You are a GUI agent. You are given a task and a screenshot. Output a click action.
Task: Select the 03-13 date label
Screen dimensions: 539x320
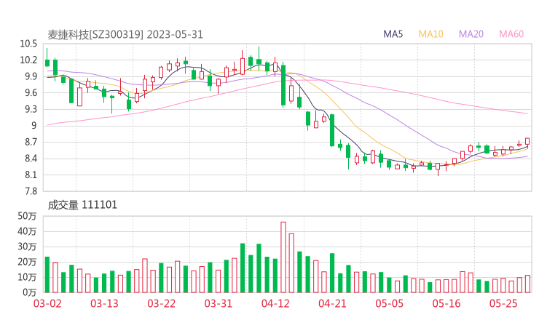click(104, 303)
